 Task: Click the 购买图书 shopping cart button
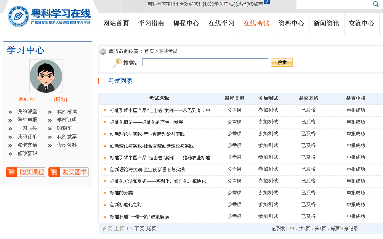tap(69, 172)
